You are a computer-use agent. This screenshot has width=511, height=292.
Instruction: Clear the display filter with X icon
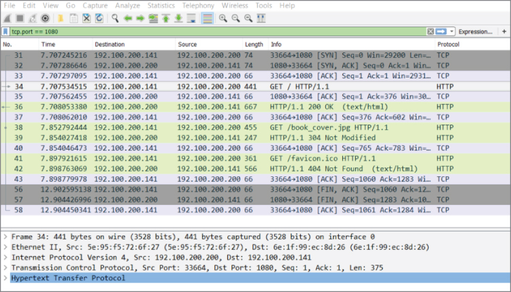[x=431, y=31]
